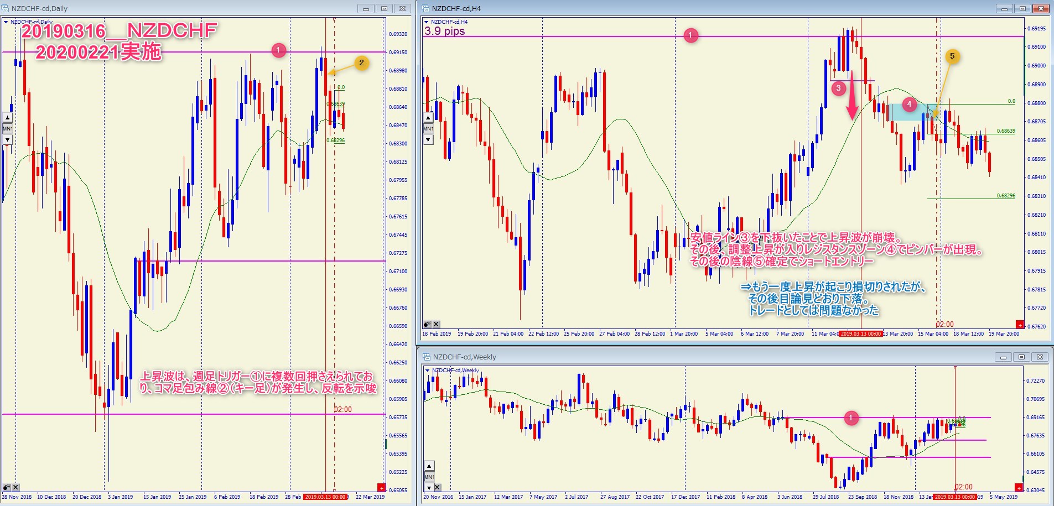1054x506 pixels.
Task: Expand the triangle beside NZDCHF-cd,H4 chart label
Action: click(x=426, y=22)
